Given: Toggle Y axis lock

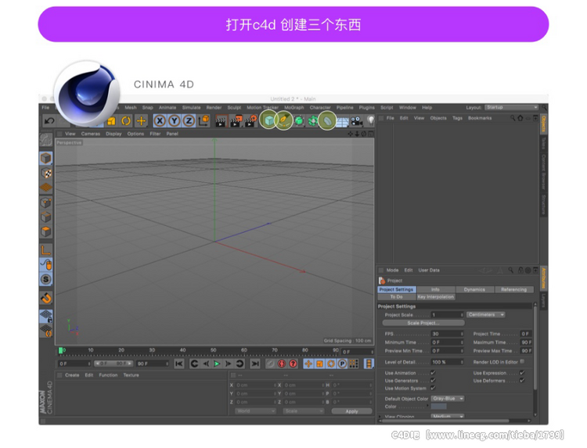Looking at the screenshot, I should [174, 120].
